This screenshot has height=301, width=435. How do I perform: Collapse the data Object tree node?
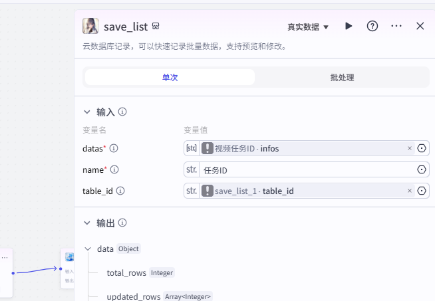click(88, 249)
